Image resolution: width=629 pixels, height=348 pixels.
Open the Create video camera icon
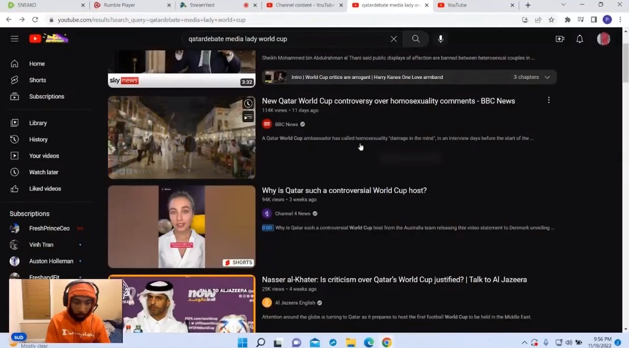tap(560, 39)
